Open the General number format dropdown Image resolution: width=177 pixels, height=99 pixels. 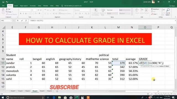[89, 10]
